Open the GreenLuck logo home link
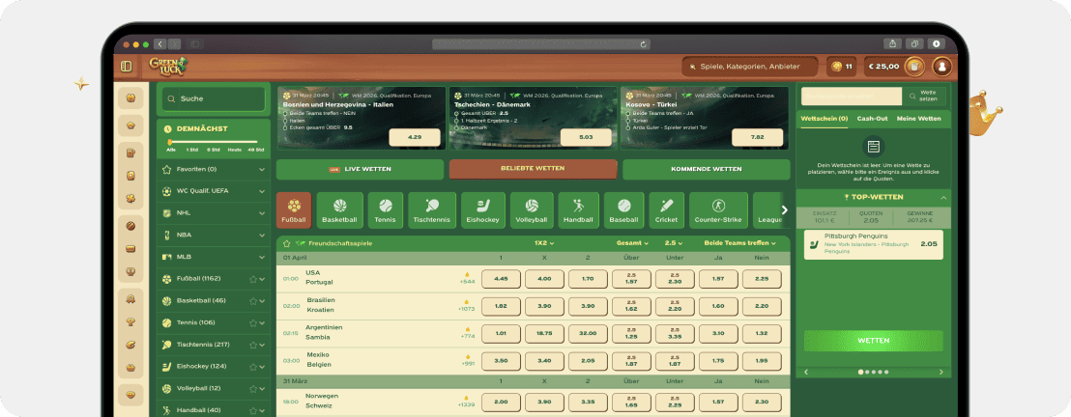This screenshot has width=1071, height=417. point(167,67)
